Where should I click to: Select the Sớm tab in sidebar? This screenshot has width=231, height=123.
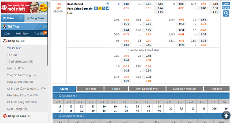pos(7,33)
